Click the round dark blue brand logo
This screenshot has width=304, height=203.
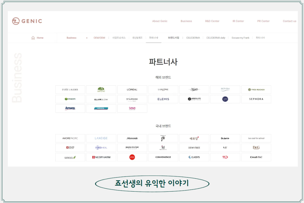tap(225, 99)
